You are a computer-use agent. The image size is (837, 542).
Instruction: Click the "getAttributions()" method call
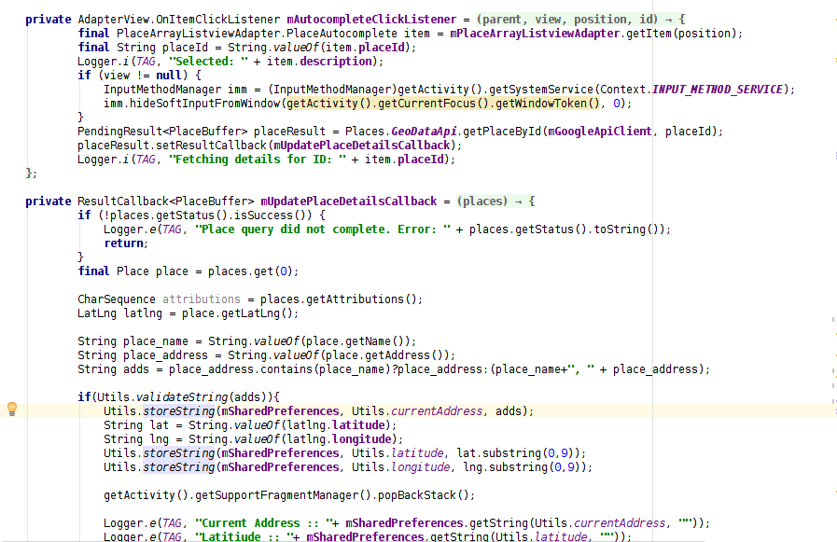pos(361,299)
